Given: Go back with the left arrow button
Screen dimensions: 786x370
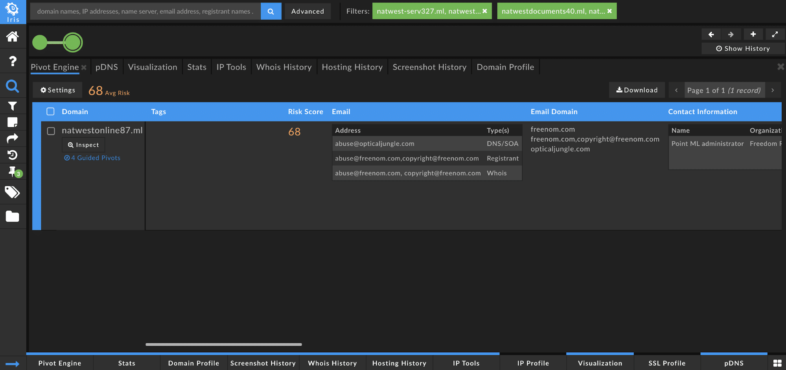Looking at the screenshot, I should 711,35.
